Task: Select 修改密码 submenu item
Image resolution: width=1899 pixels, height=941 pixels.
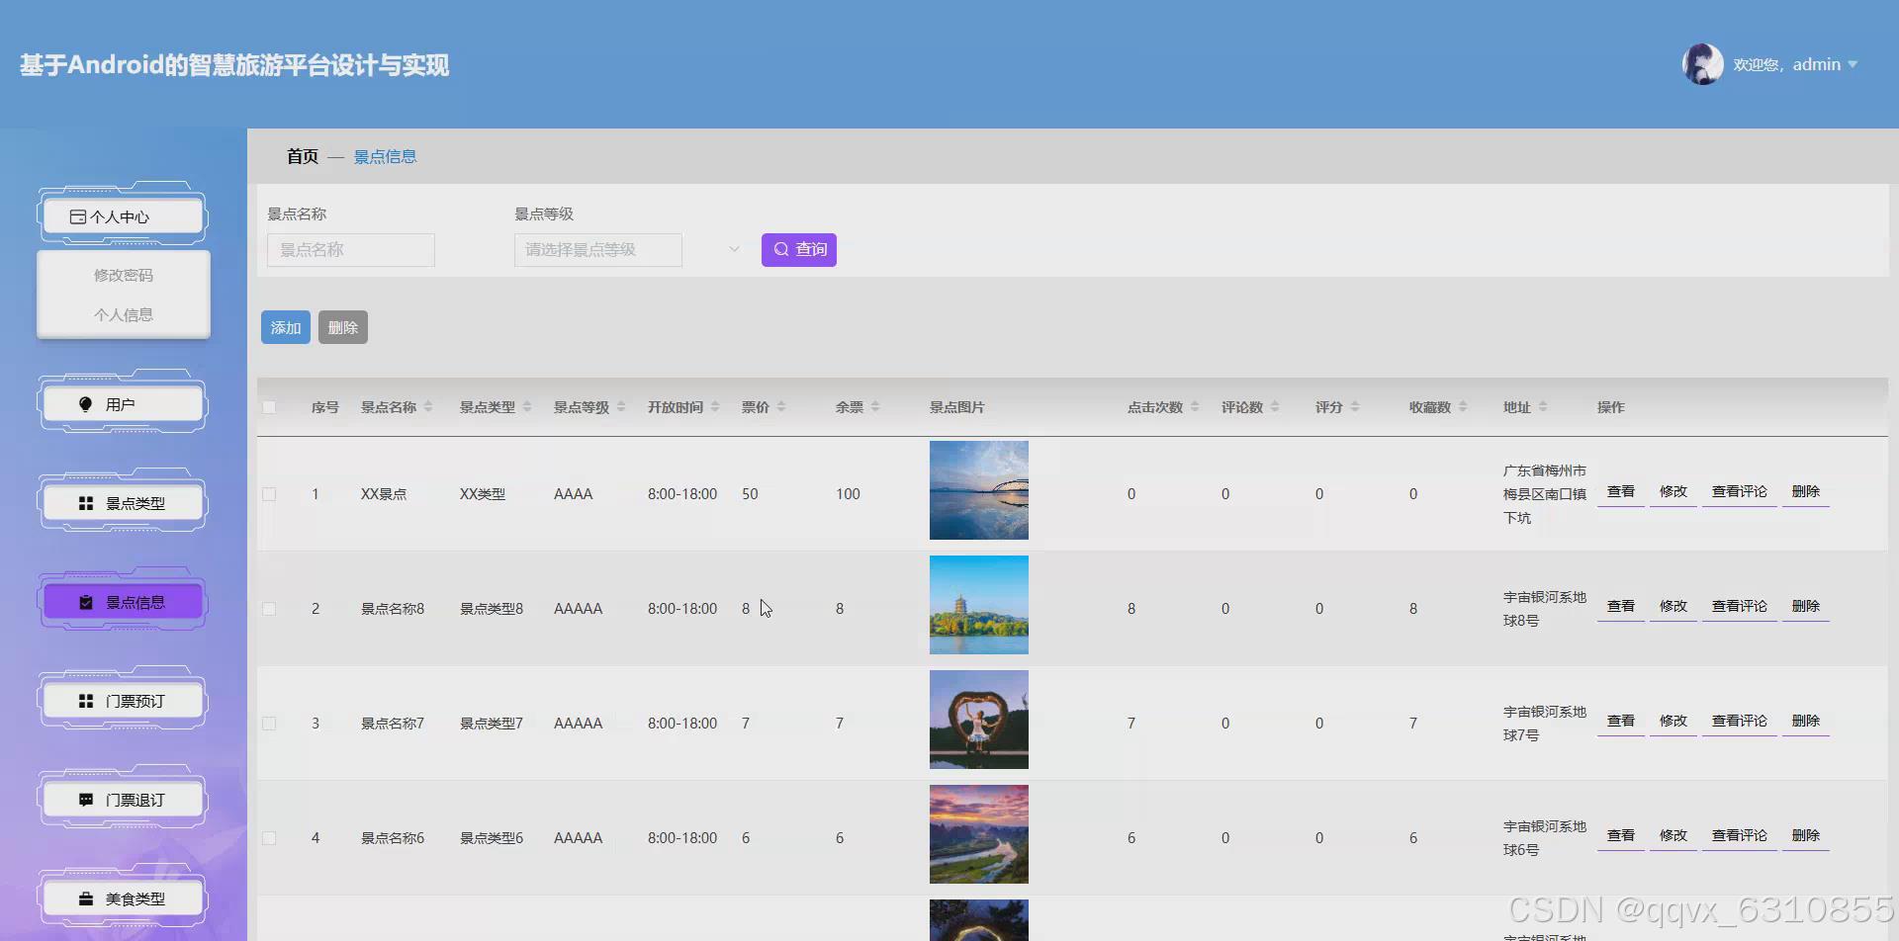Action: [x=124, y=276]
